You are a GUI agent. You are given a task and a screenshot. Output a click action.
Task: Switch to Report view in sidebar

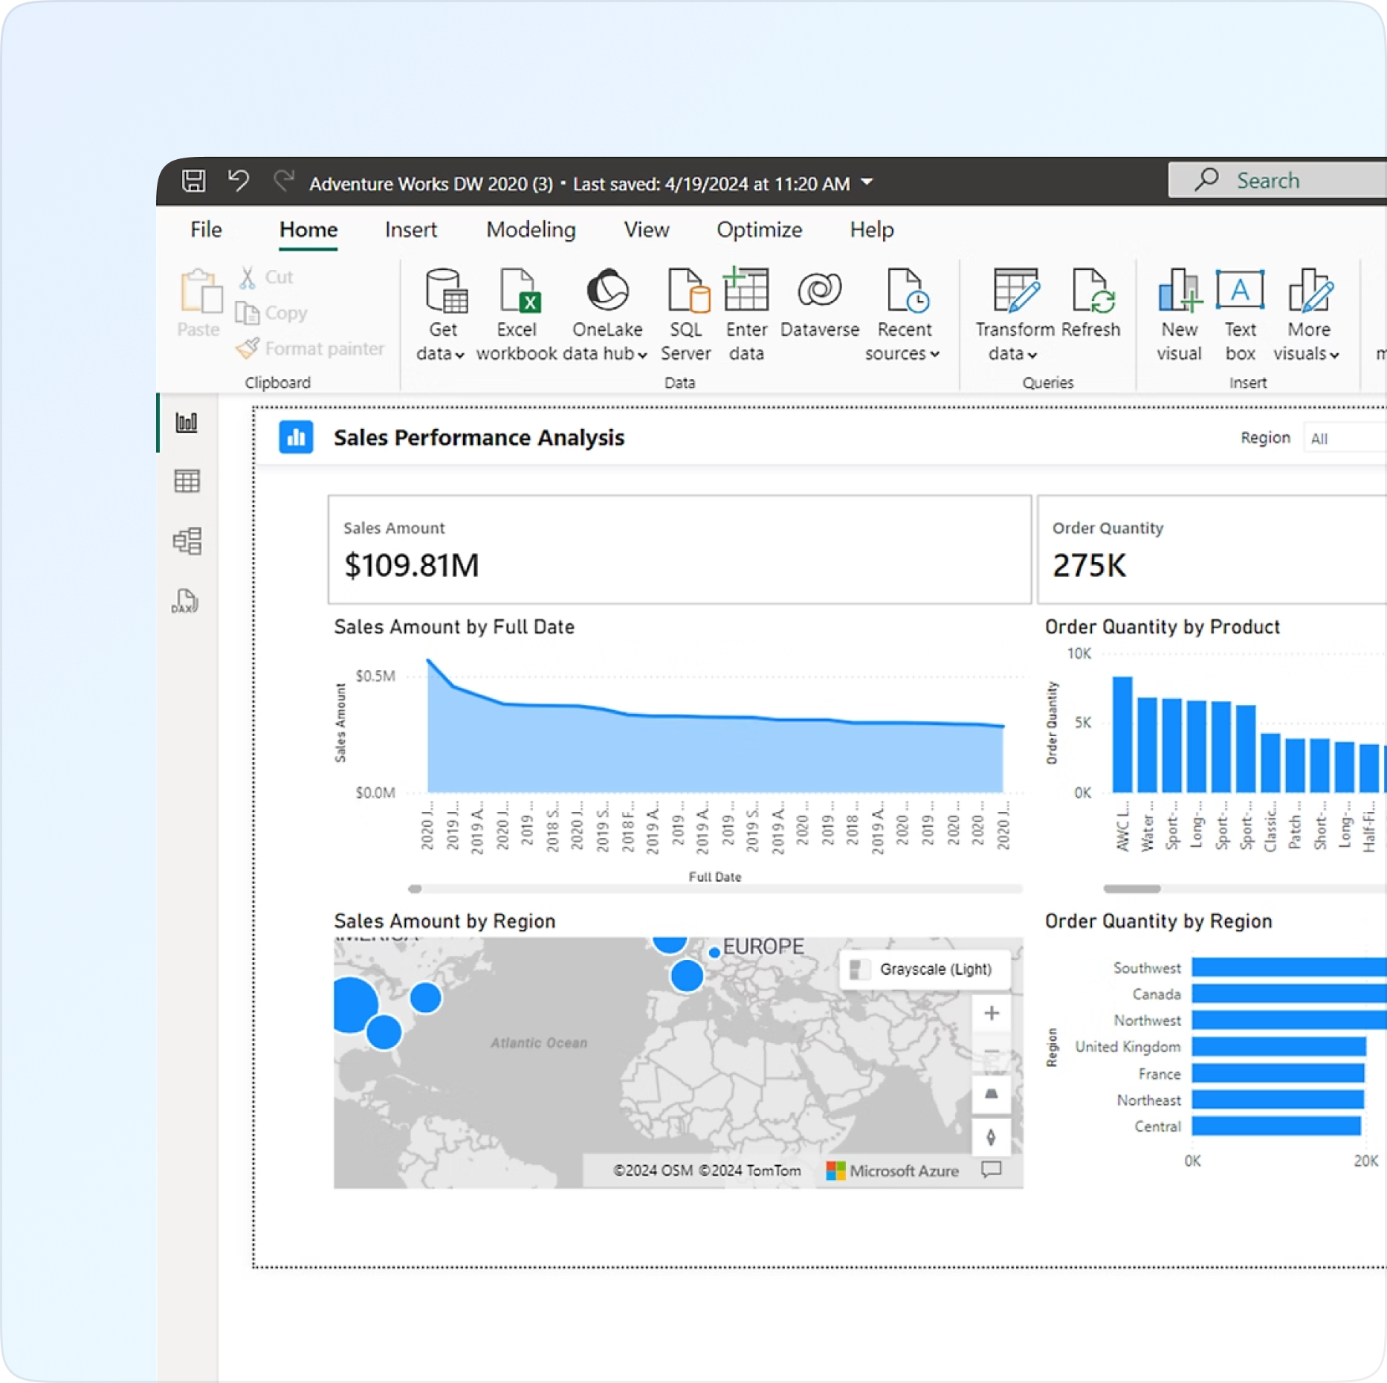187,422
